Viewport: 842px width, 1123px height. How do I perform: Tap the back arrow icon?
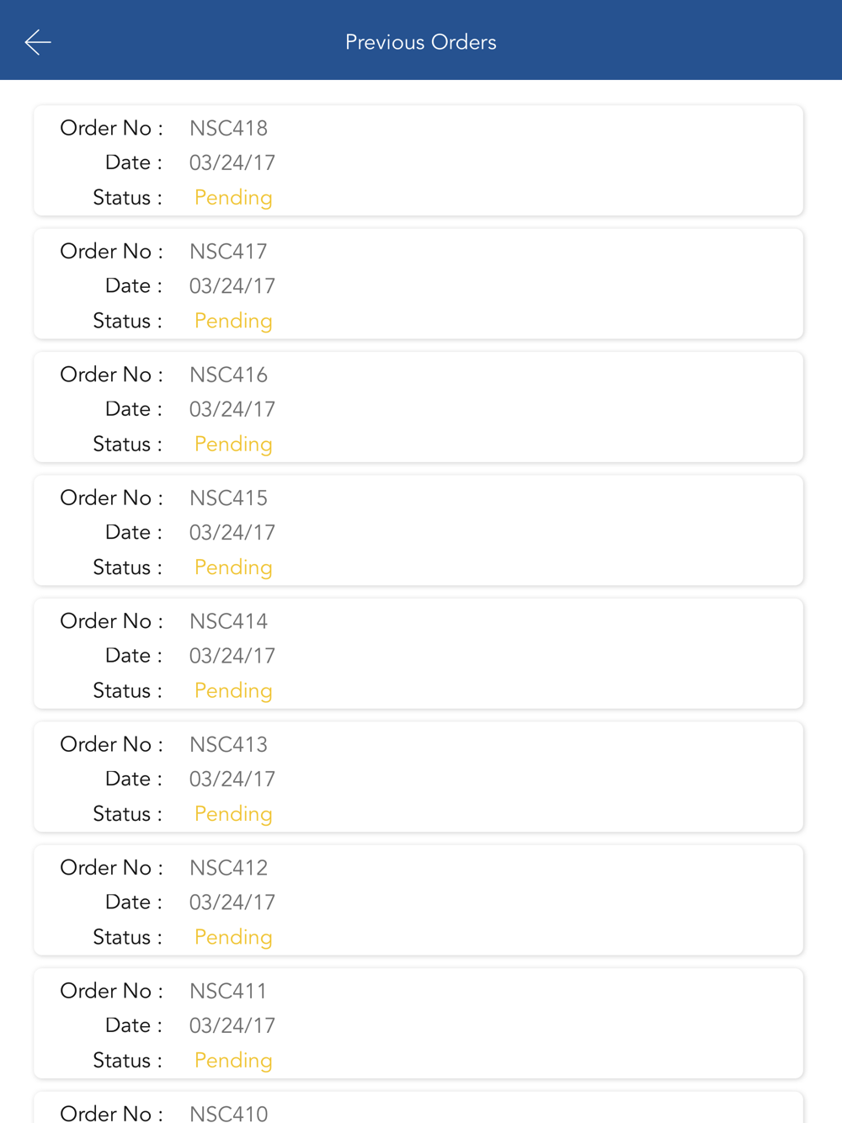(38, 42)
